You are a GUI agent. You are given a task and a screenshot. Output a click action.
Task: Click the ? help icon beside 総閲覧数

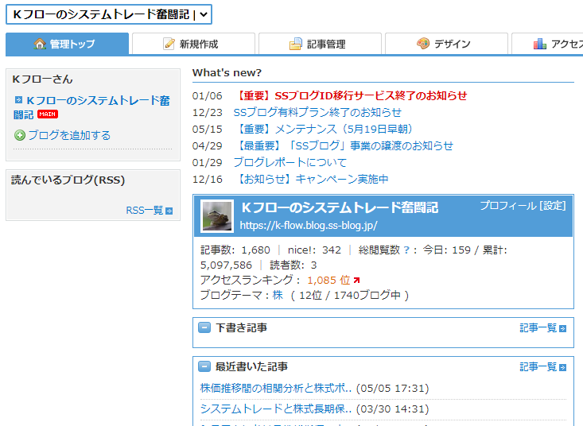coord(406,250)
